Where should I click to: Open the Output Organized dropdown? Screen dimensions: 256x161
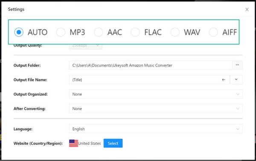pos(156,94)
